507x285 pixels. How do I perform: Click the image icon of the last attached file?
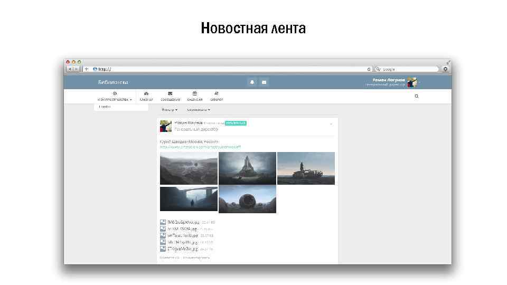(163, 249)
